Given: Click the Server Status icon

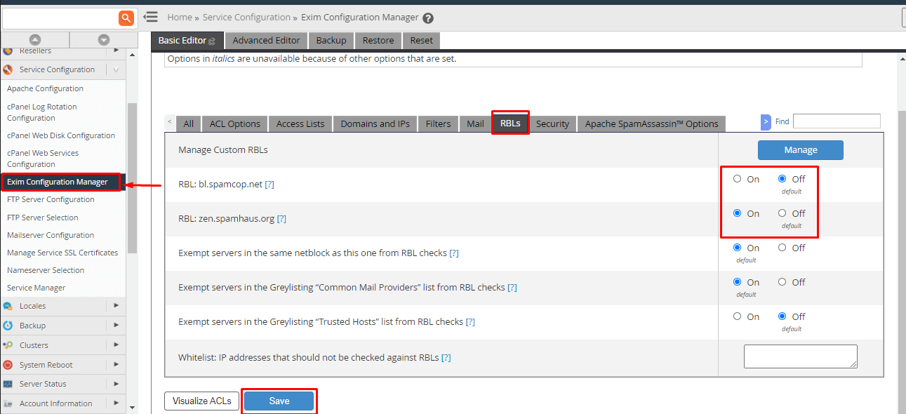Looking at the screenshot, I should click(x=8, y=384).
